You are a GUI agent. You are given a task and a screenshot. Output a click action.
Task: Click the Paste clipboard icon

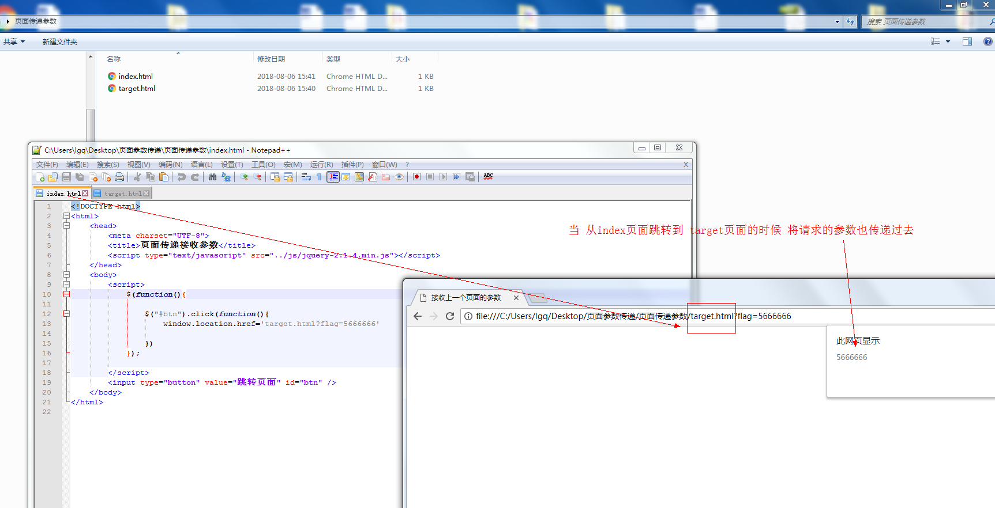164,177
